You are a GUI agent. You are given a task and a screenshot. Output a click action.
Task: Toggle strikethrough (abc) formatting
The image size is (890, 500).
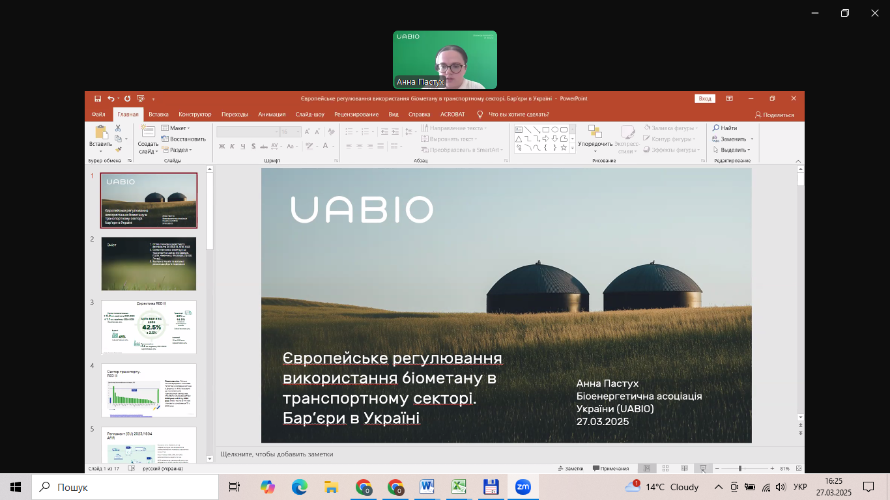click(265, 146)
